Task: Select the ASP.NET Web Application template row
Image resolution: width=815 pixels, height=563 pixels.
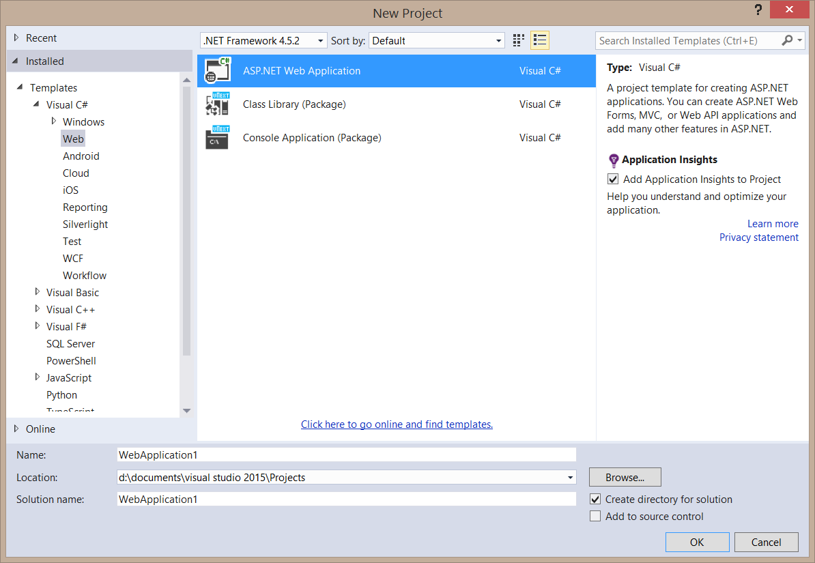Action: pyautogui.click(x=397, y=71)
